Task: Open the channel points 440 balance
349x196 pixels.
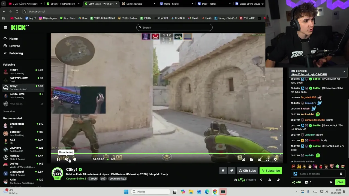Action: point(296,182)
